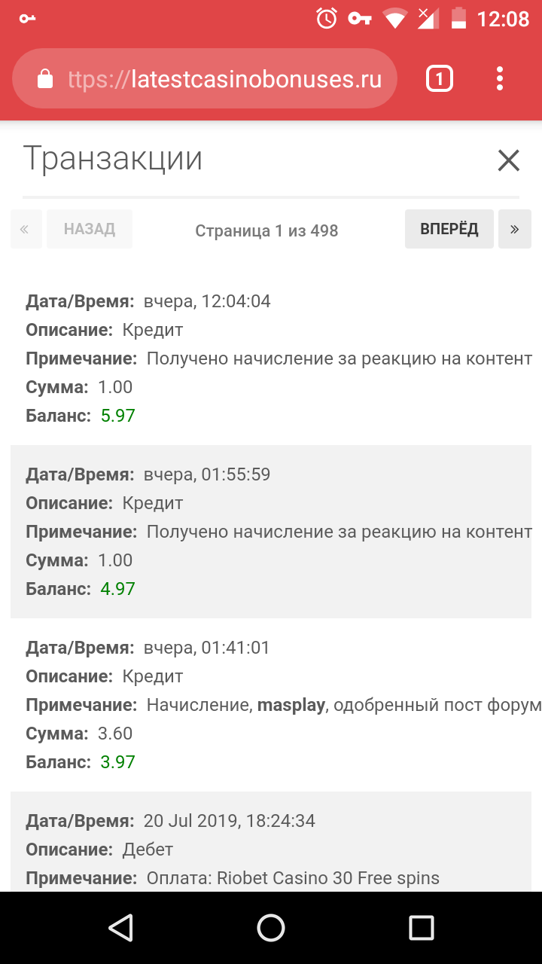Tap the alarm clock status icon
The image size is (542, 964).
[327, 18]
